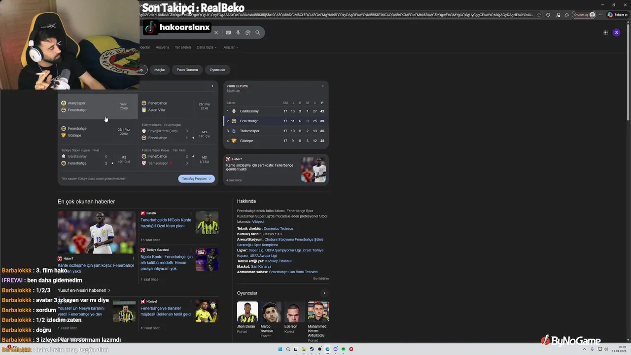The height and width of the screenshot is (355, 631).
Task: Open options menu for the Hürriyet article
Action: point(191,301)
